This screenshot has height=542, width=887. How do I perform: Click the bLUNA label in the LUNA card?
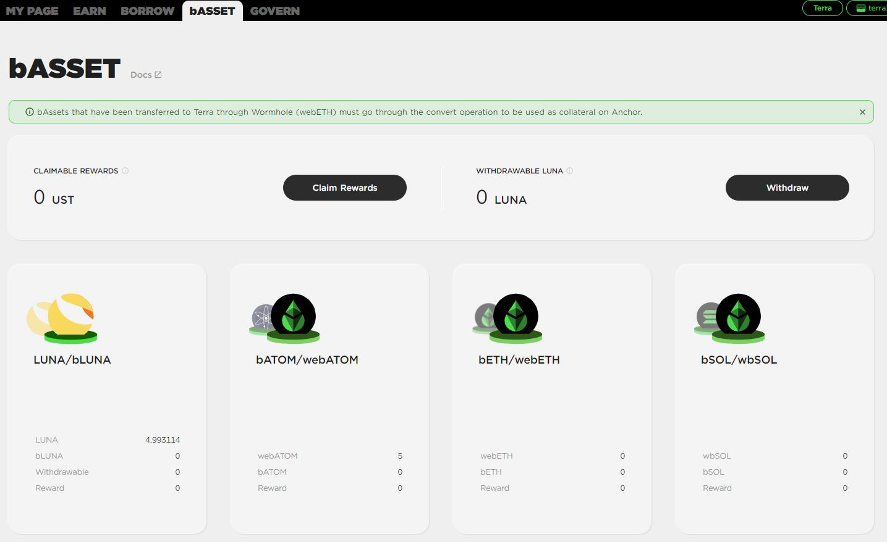49,456
